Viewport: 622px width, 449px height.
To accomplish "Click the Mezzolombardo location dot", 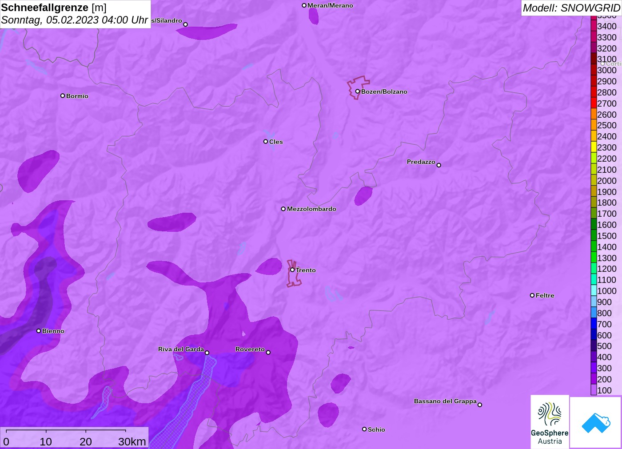I will click(x=283, y=209).
